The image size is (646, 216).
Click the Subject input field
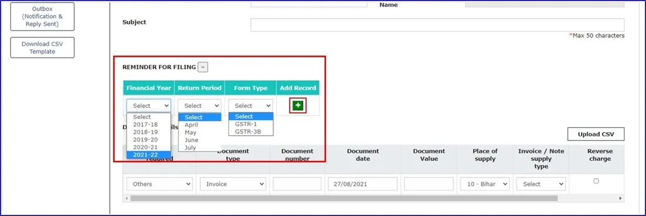[x=437, y=25]
